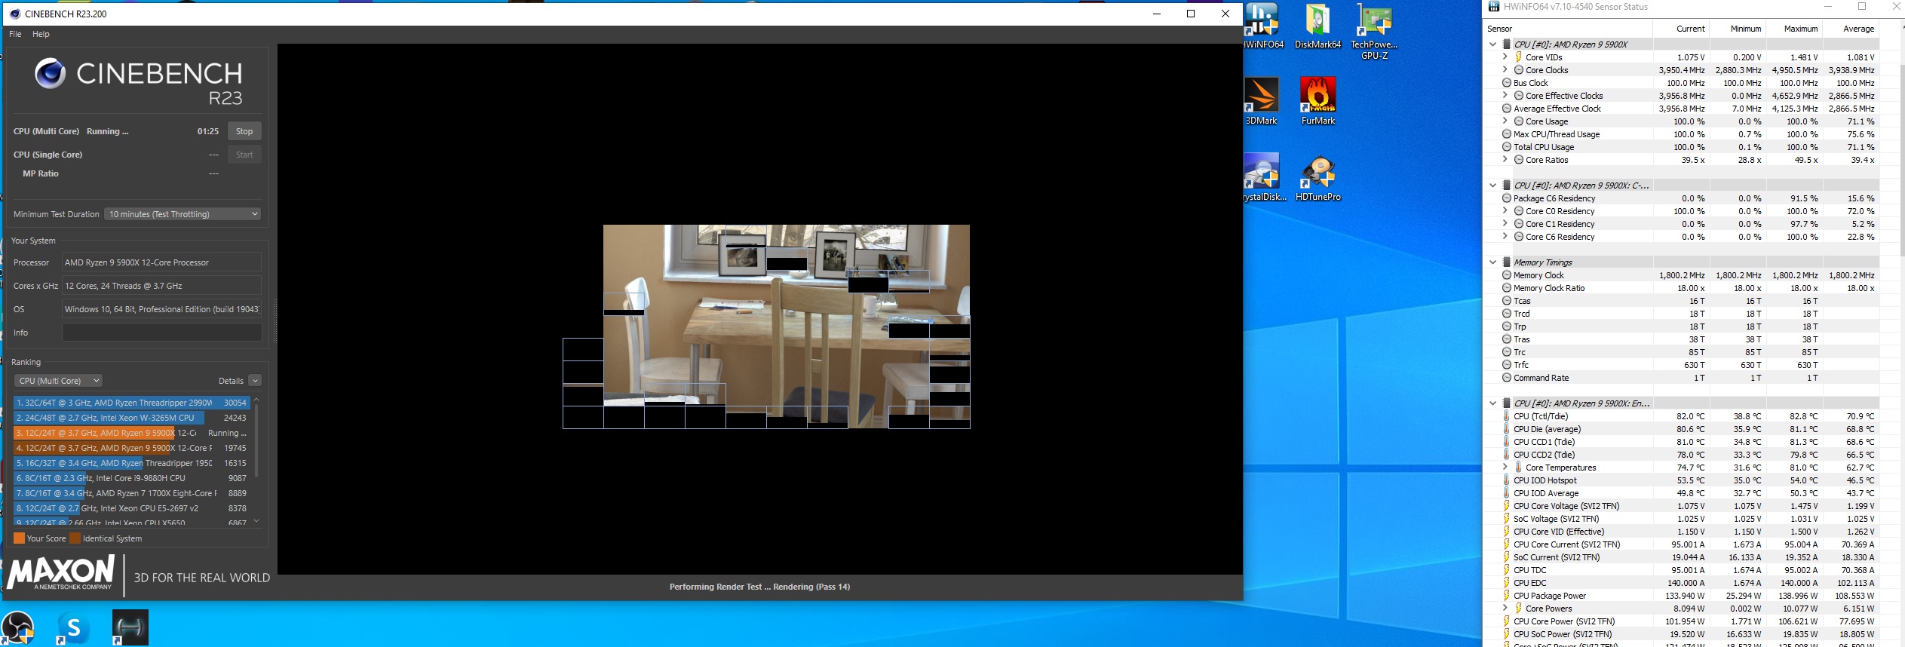1905x647 pixels.
Task: Click the brown Identical System legend swatch
Action: click(x=75, y=538)
